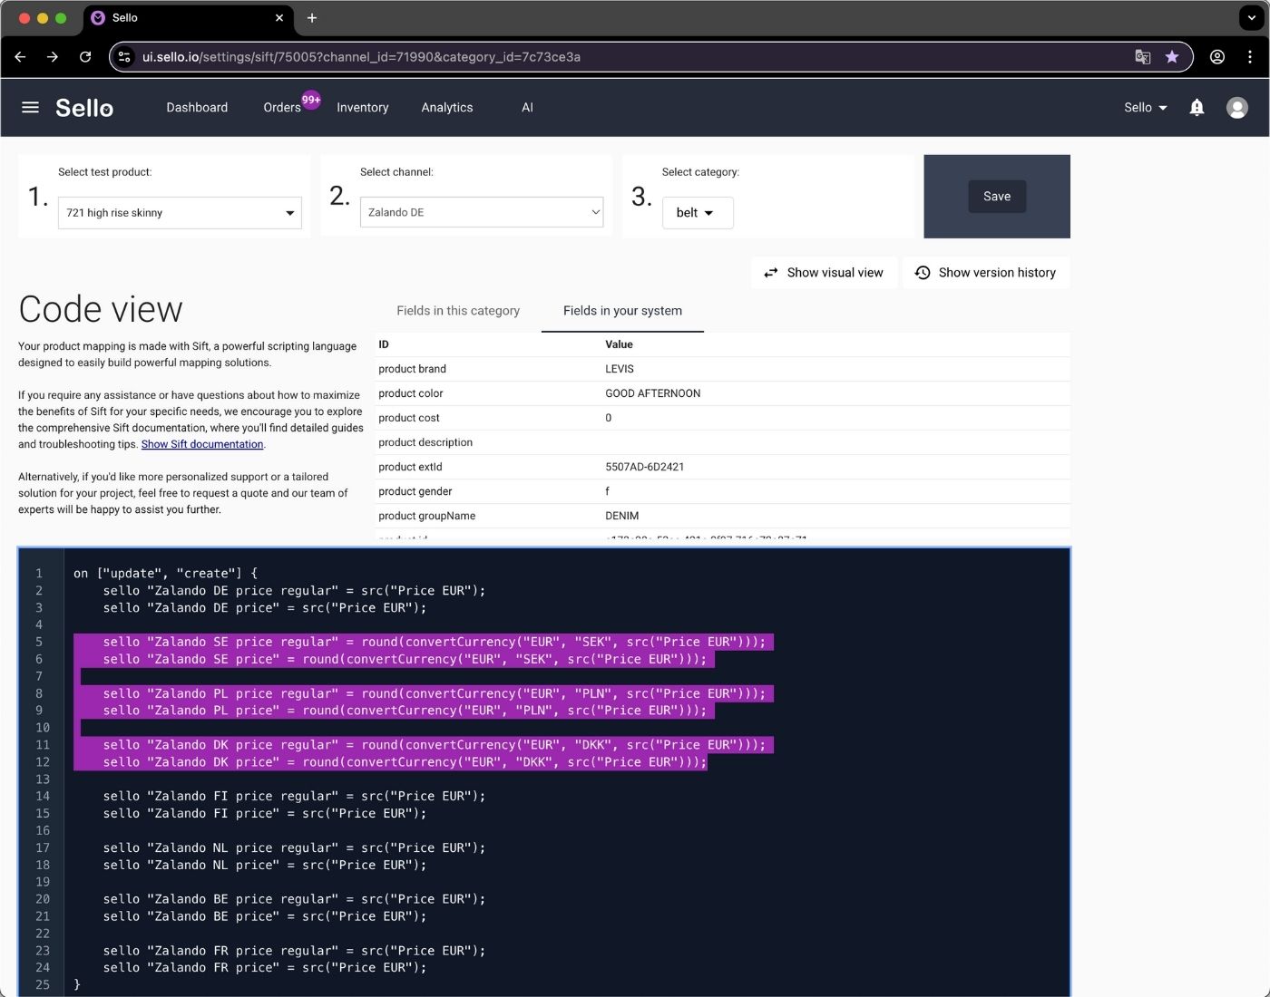Click the product gender row label
The height and width of the screenshot is (997, 1270).
415,491
